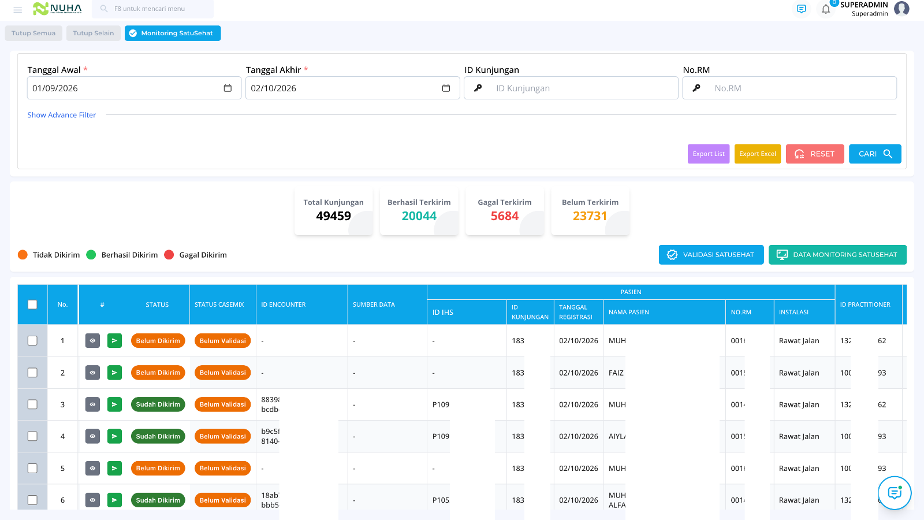Image resolution: width=924 pixels, height=520 pixels.
Task: Click the Export List button
Action: 709,154
